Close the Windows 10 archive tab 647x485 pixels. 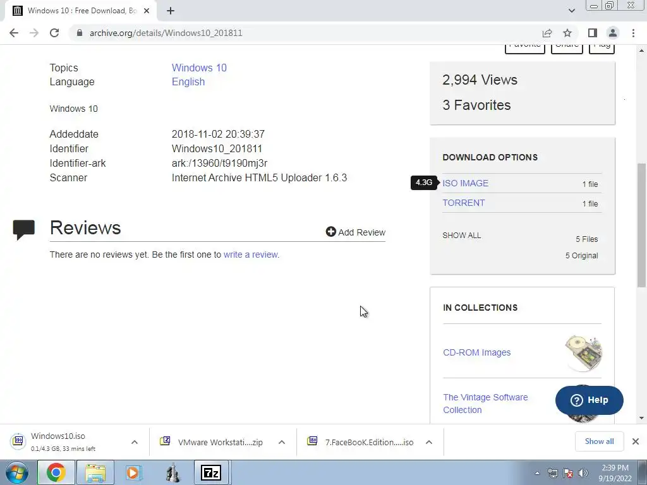point(147,11)
